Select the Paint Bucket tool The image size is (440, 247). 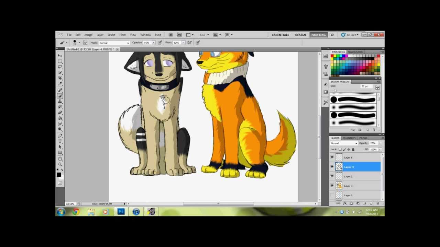coord(60,118)
